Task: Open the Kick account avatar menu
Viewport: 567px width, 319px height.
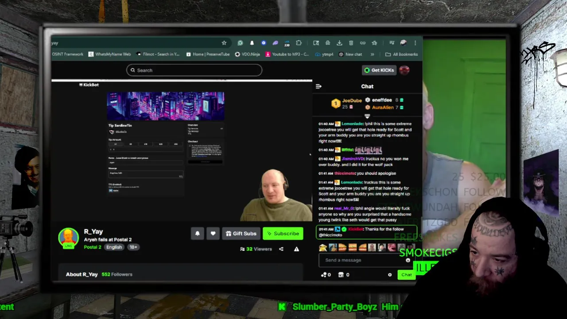Action: pyautogui.click(x=404, y=70)
